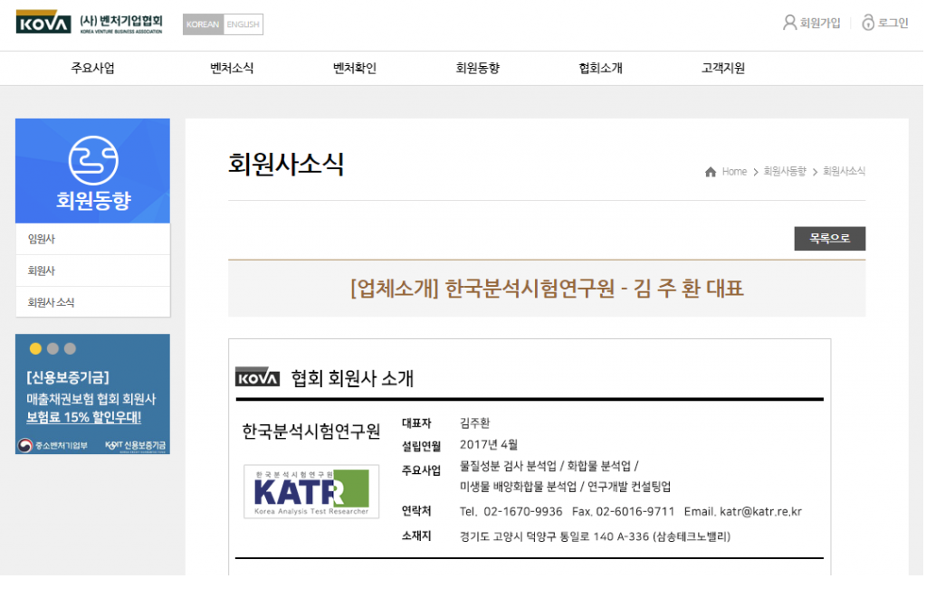Click the telephone number 02-1670-9936

pyautogui.click(x=522, y=512)
